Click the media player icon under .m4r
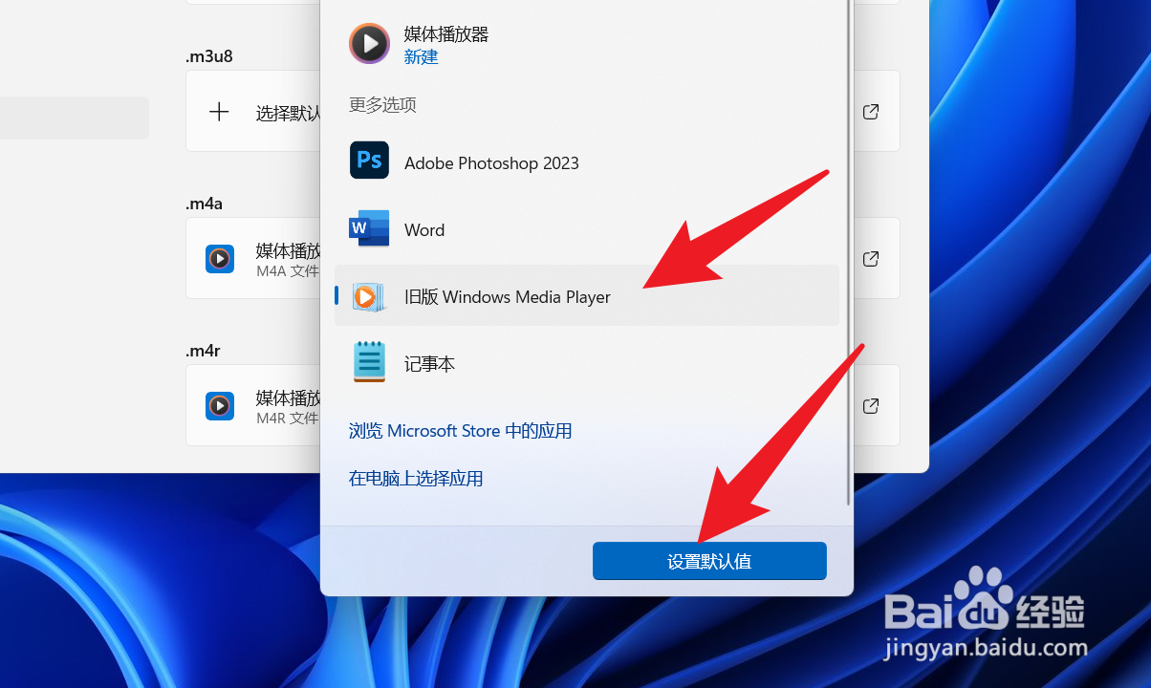The image size is (1151, 688). pyautogui.click(x=220, y=406)
